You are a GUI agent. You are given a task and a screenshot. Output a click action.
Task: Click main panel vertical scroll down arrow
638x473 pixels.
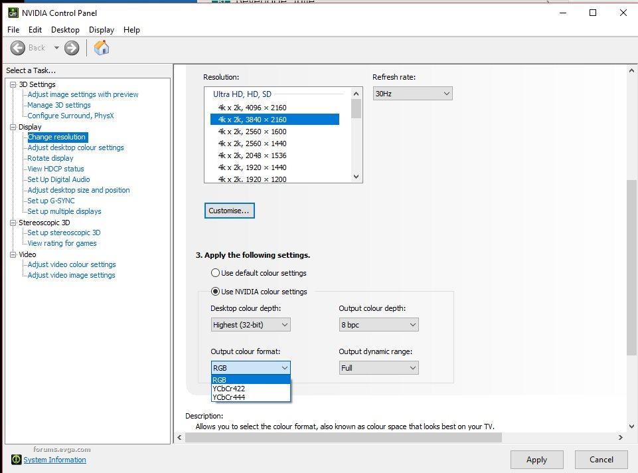[631, 426]
